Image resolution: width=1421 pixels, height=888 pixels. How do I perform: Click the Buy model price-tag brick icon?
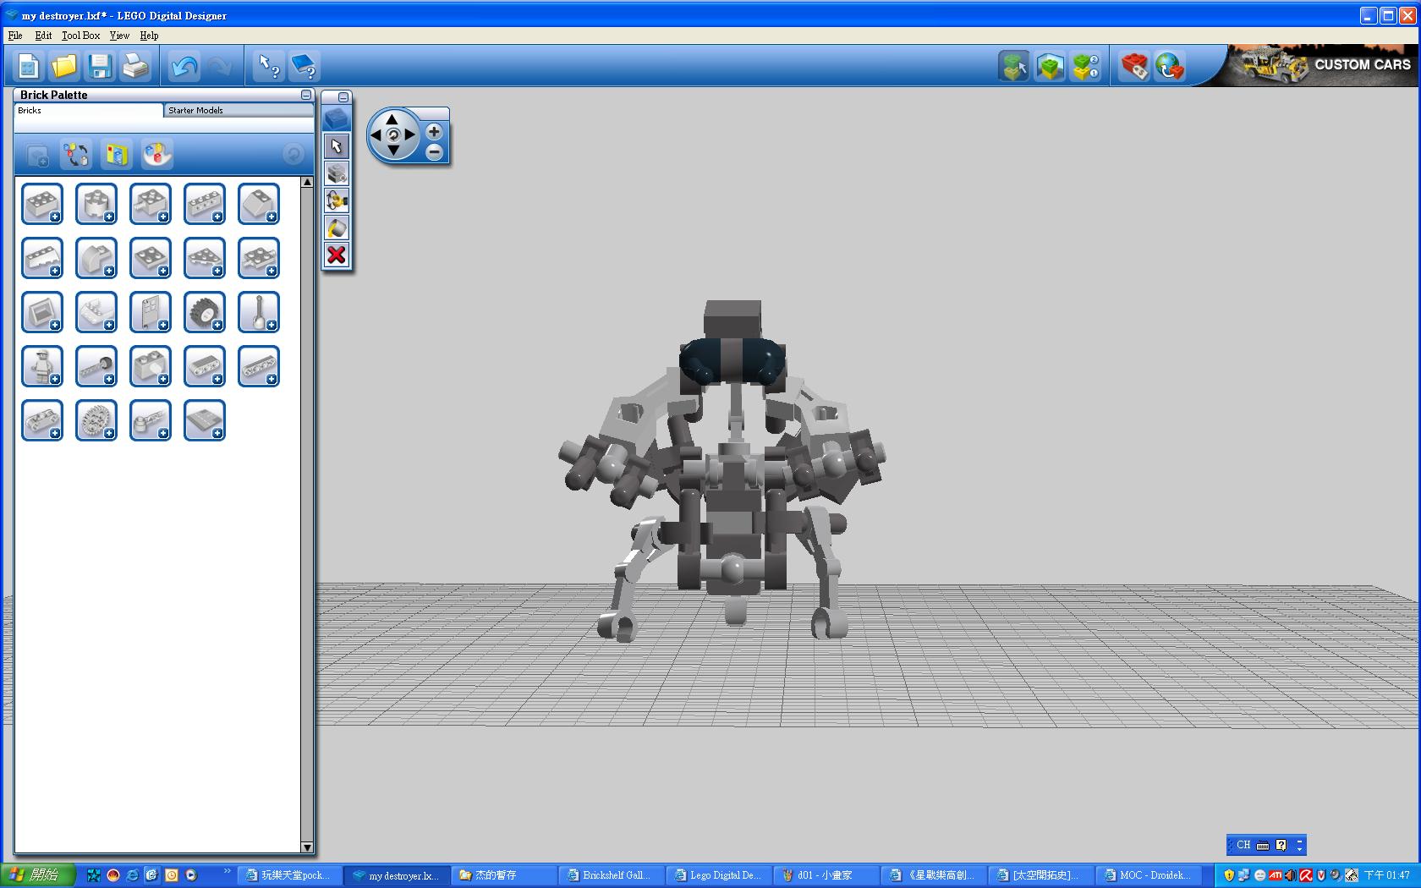point(1133,66)
